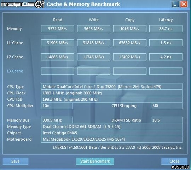This screenshot has width=191, height=170.
Task: Click the Copy column header
Action: (130, 20)
